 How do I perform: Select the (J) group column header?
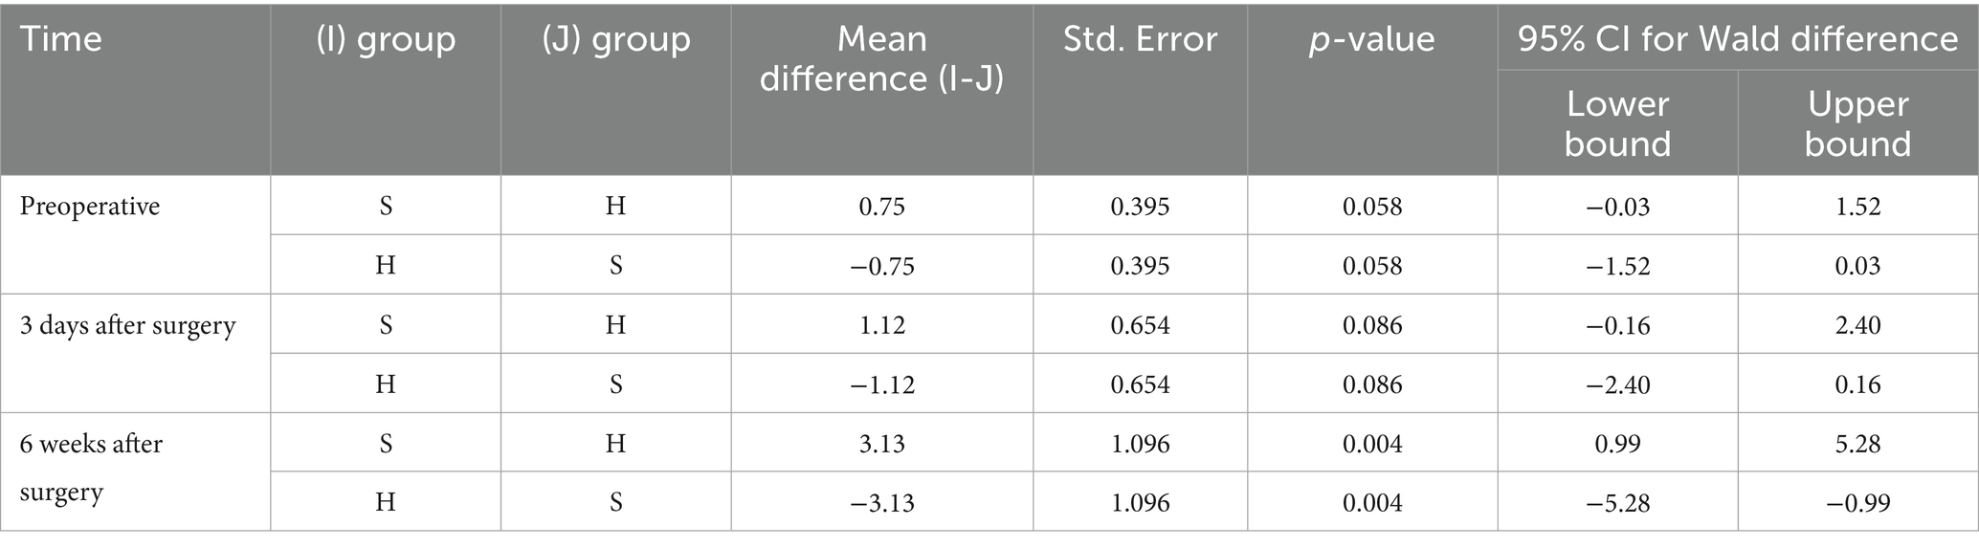tap(615, 40)
